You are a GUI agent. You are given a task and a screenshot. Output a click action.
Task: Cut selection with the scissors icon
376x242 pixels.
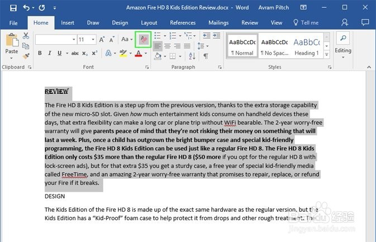(26, 36)
